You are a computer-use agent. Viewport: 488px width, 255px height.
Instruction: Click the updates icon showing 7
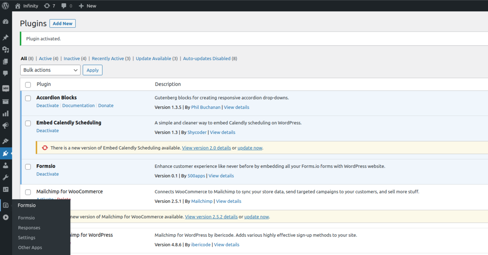(x=49, y=6)
